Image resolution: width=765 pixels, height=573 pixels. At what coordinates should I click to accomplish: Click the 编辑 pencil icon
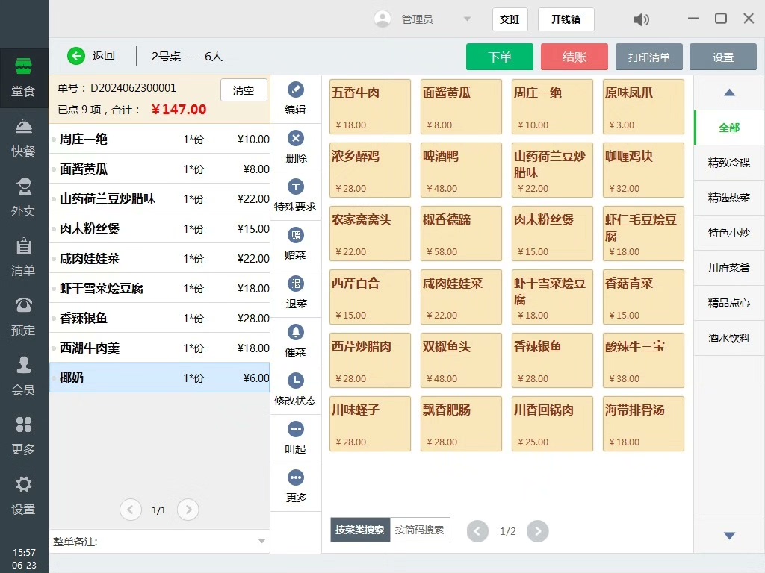click(296, 90)
